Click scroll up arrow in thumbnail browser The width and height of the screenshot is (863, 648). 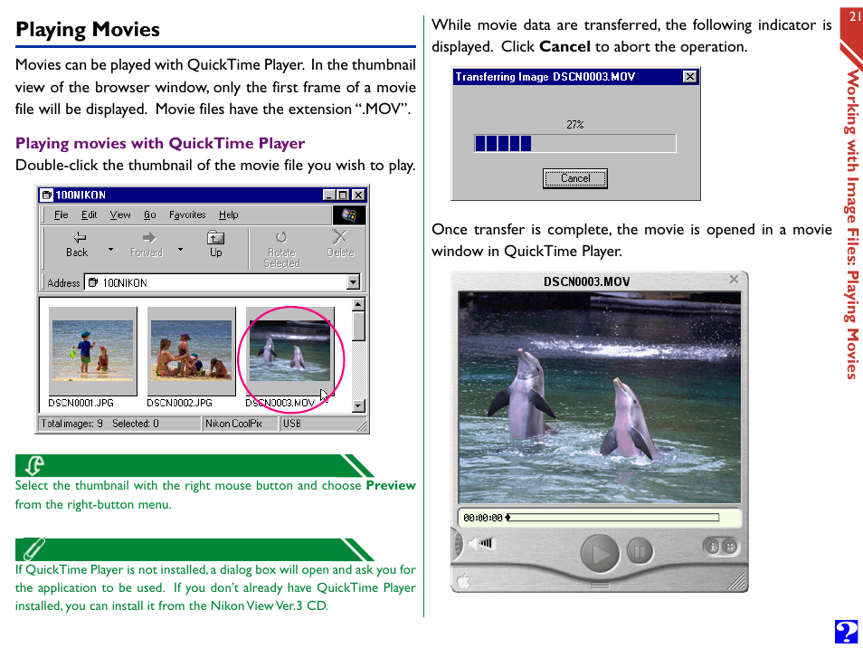[x=358, y=304]
